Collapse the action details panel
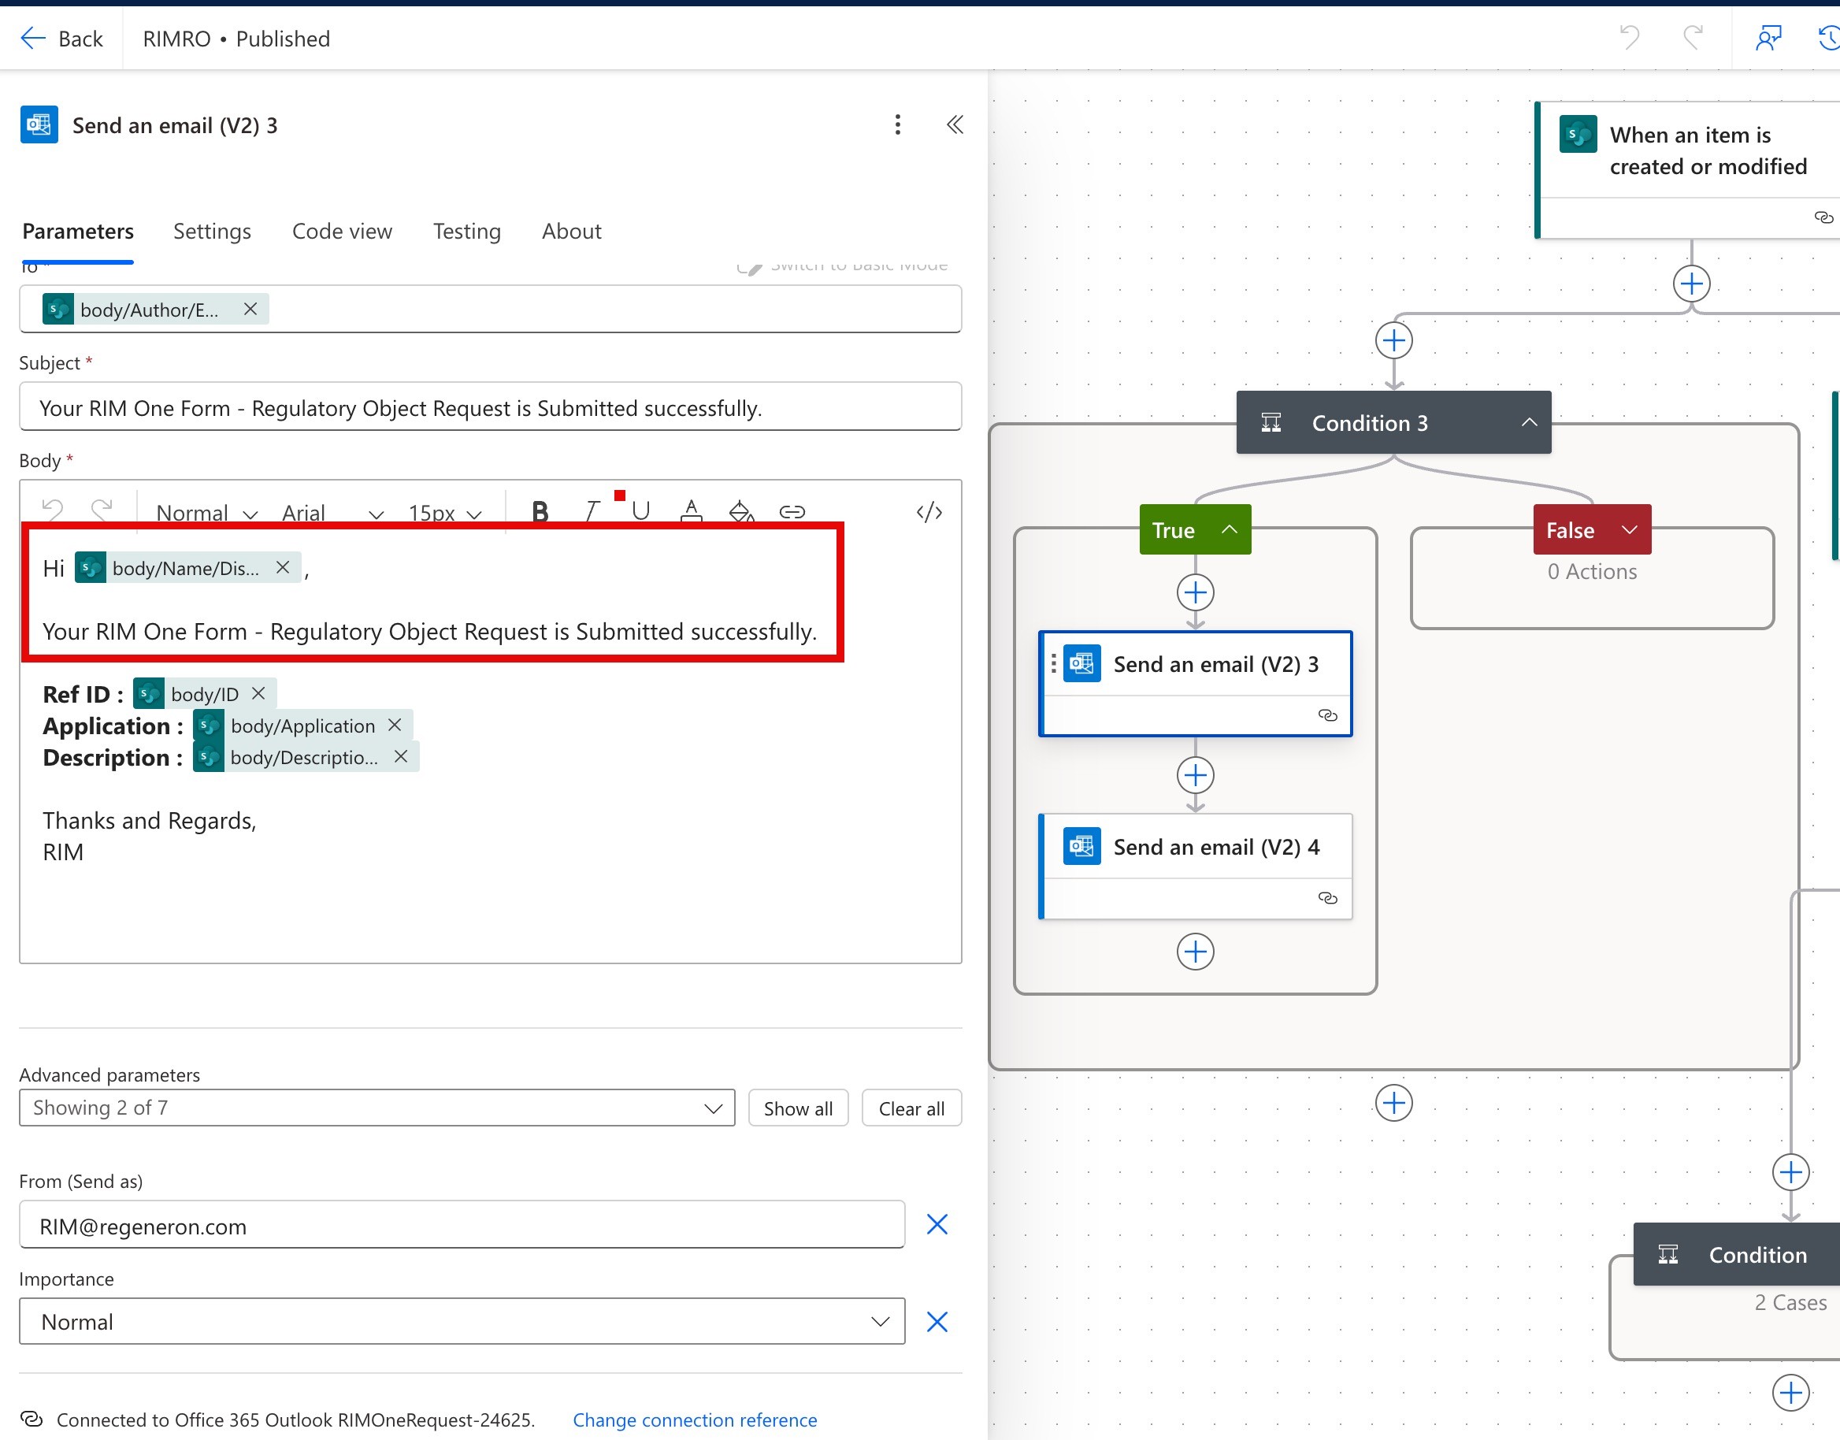The image size is (1840, 1440). click(954, 124)
